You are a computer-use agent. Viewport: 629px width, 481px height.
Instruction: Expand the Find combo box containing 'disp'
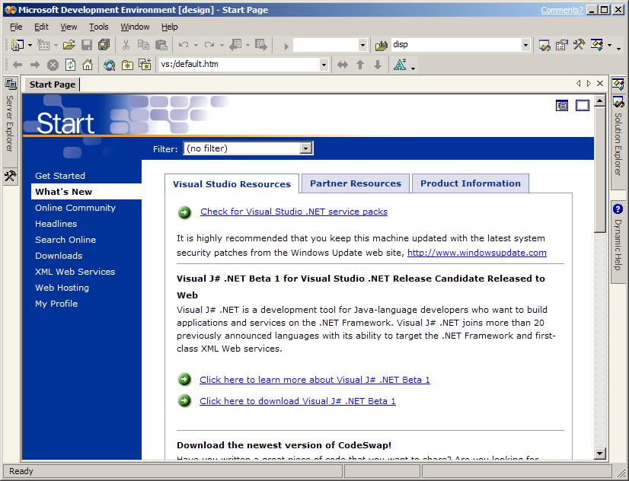click(x=525, y=46)
